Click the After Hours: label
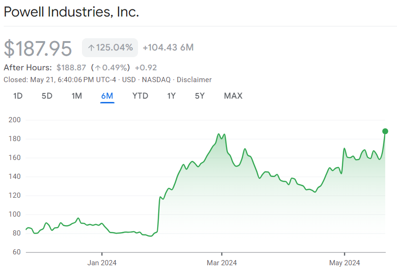 [x=28, y=67]
